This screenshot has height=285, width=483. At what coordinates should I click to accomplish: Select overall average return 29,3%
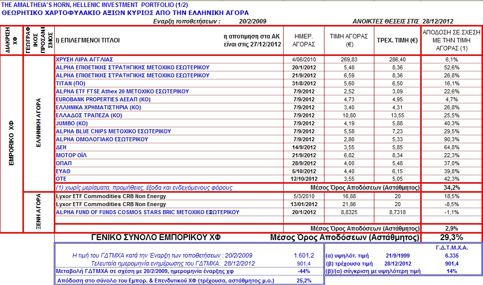[x=451, y=237]
